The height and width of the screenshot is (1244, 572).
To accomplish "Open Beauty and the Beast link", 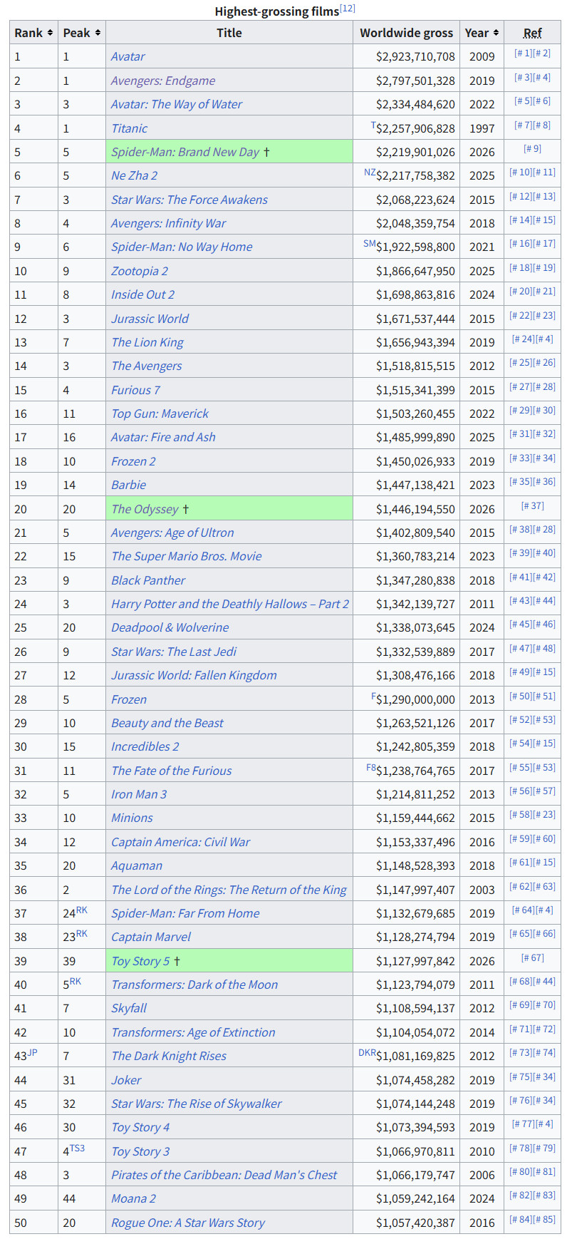I will (167, 723).
